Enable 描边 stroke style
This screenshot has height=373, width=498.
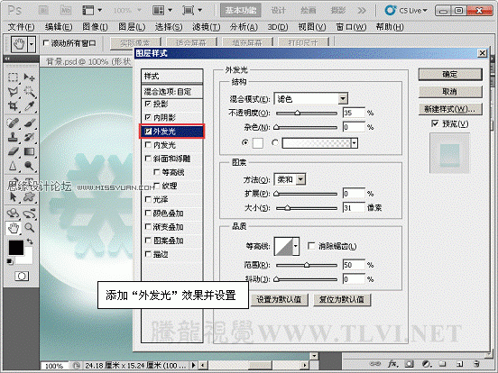pos(148,254)
